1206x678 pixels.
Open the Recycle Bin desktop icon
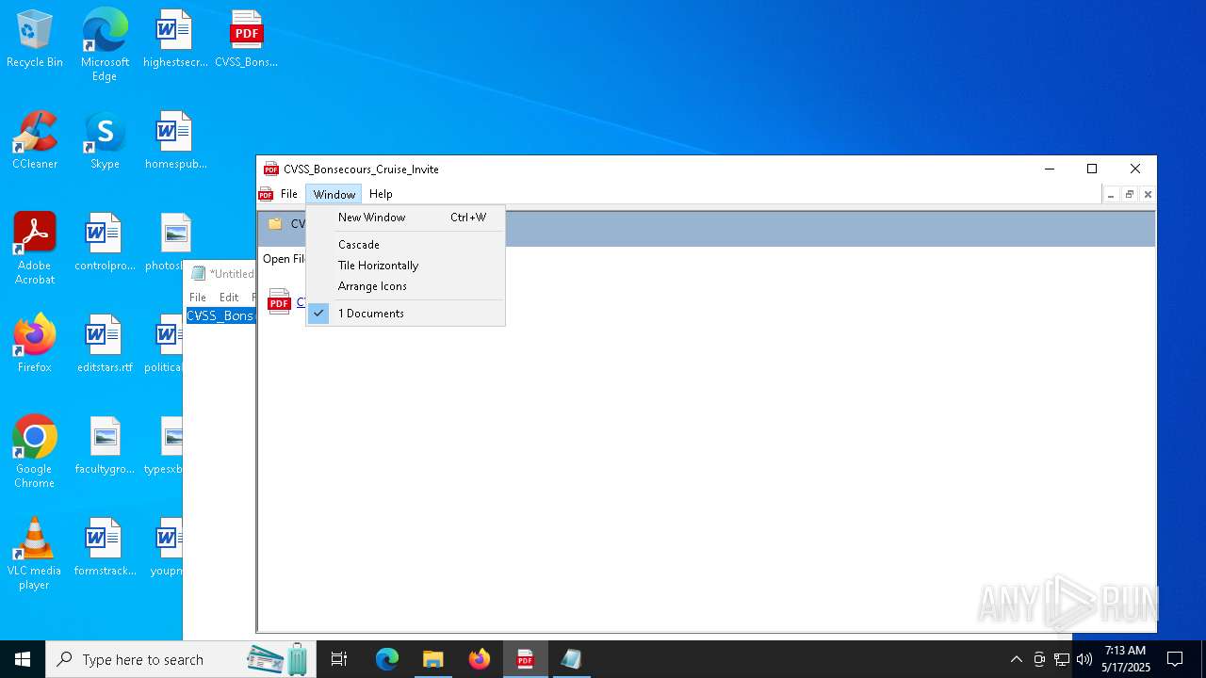(x=35, y=40)
